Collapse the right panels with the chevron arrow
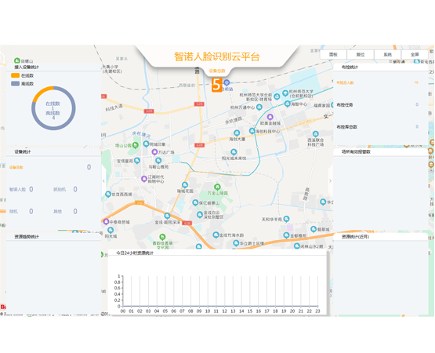 [x=331, y=180]
